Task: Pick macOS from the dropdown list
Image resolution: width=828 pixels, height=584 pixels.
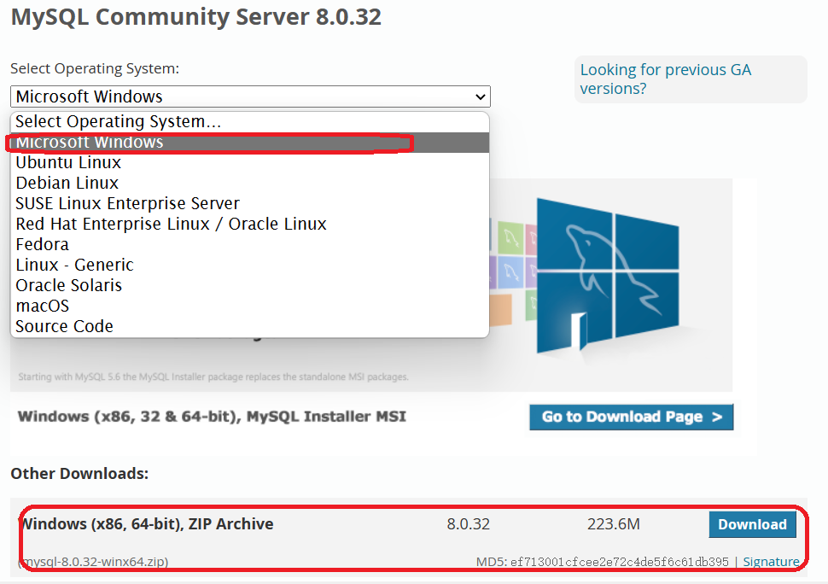Action: click(250, 307)
